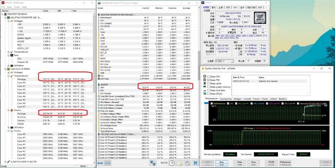335x168 pixels.
Task: Click disk icon beside Stress local disks
Action: pos(205,90)
